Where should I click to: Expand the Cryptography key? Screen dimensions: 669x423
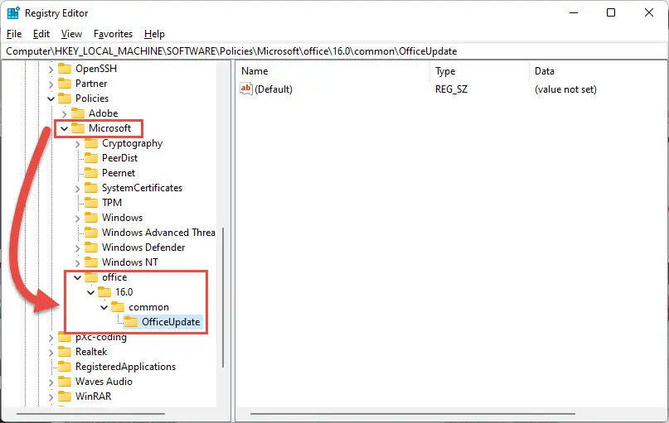coord(77,144)
